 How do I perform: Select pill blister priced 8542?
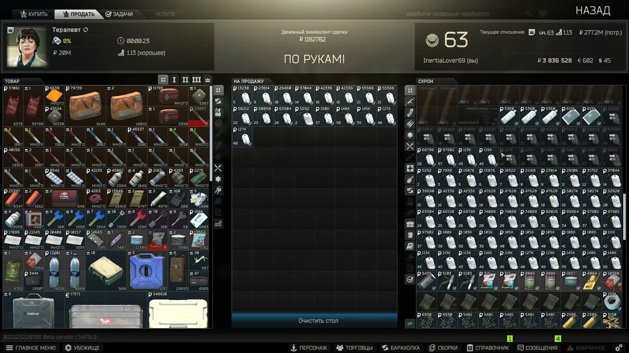[55, 178]
